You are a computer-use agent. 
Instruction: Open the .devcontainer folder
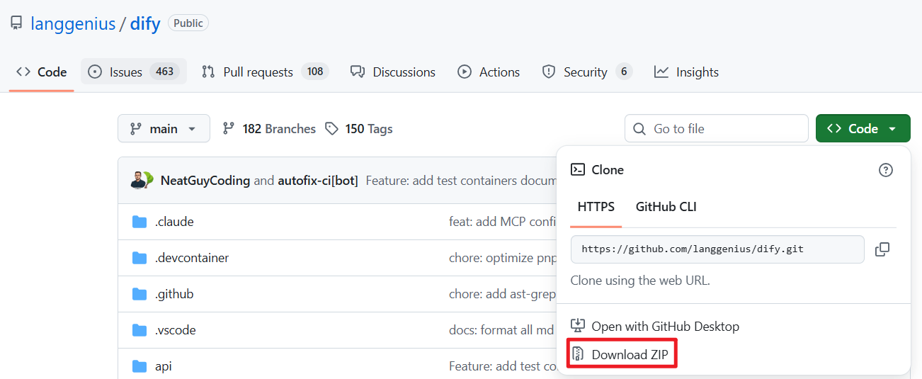[x=192, y=258]
